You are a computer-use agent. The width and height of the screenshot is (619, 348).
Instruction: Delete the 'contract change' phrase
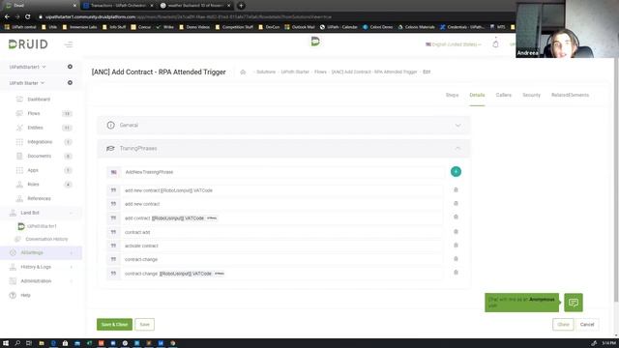pyautogui.click(x=456, y=258)
